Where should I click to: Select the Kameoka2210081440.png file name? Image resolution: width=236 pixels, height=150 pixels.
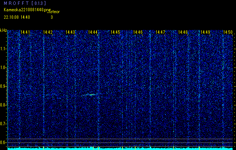point(27,10)
